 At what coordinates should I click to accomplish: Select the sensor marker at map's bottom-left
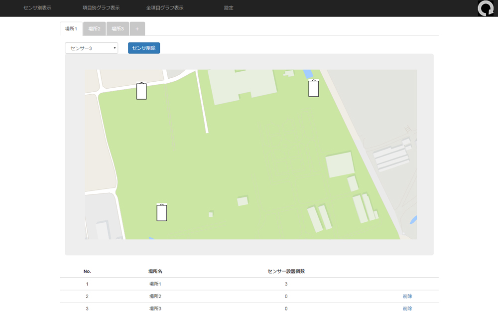click(161, 212)
